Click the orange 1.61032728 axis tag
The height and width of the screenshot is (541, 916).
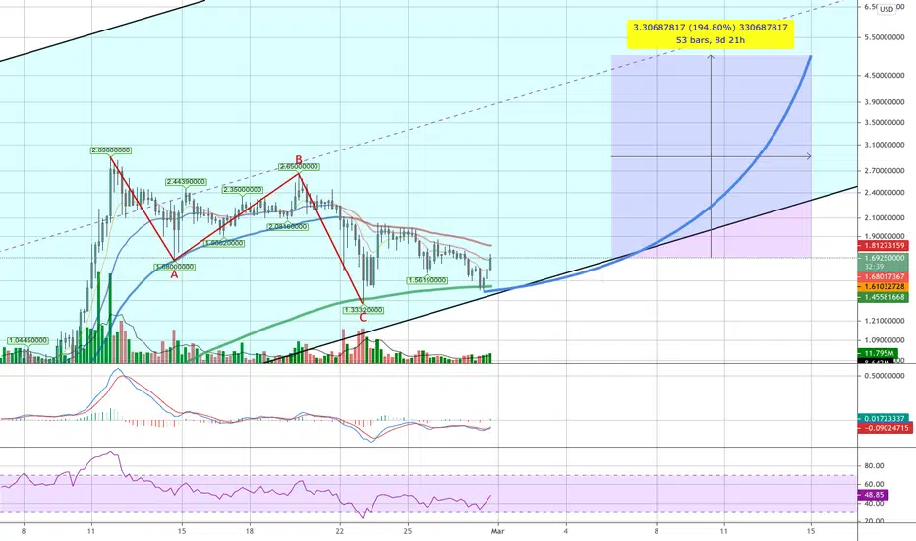[883, 287]
